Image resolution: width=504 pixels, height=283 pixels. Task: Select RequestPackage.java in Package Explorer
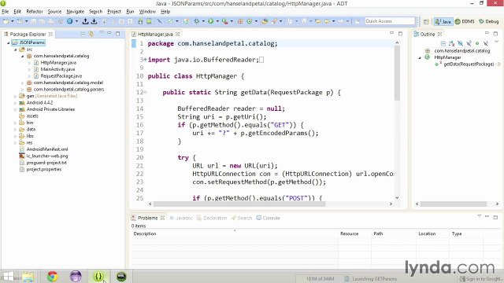coord(61,76)
